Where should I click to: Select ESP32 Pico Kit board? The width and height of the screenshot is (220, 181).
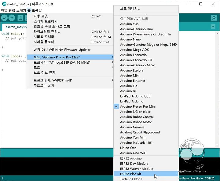146,174
